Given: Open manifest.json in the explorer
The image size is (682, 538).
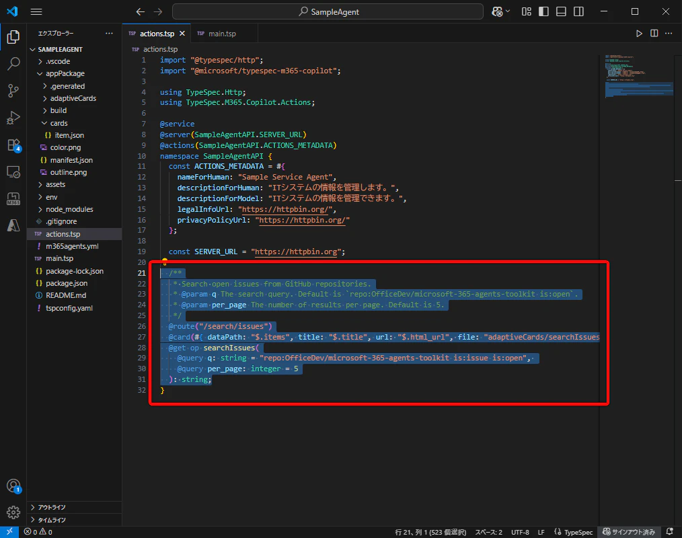Looking at the screenshot, I should (71, 160).
